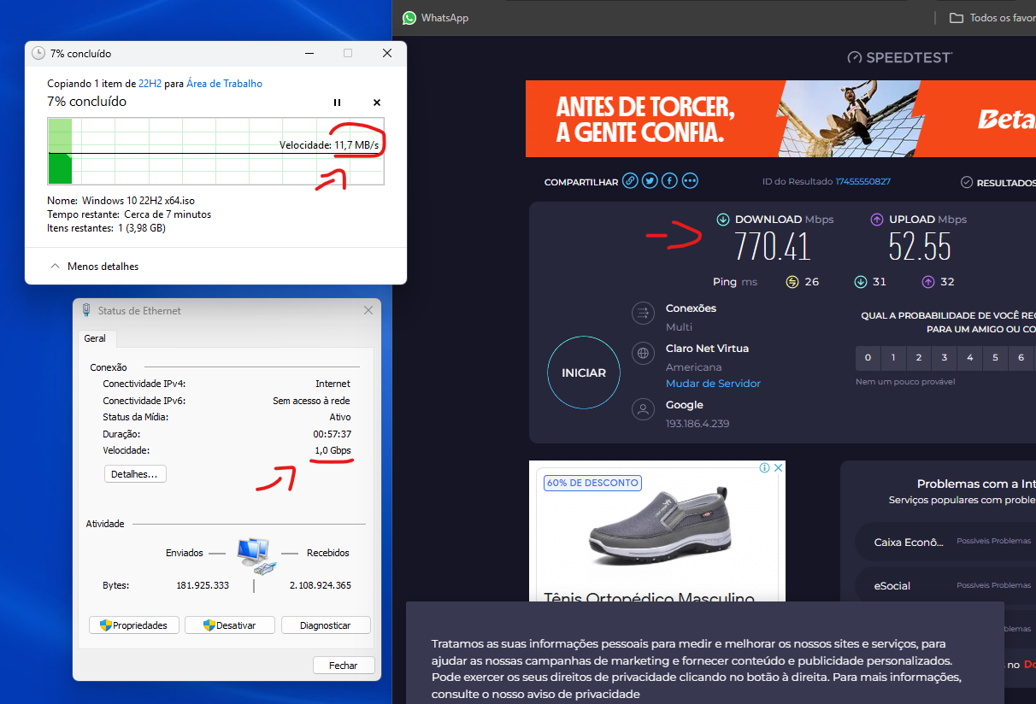The width and height of the screenshot is (1036, 704).
Task: Rate recommendation likelihood 0
Action: 868,358
